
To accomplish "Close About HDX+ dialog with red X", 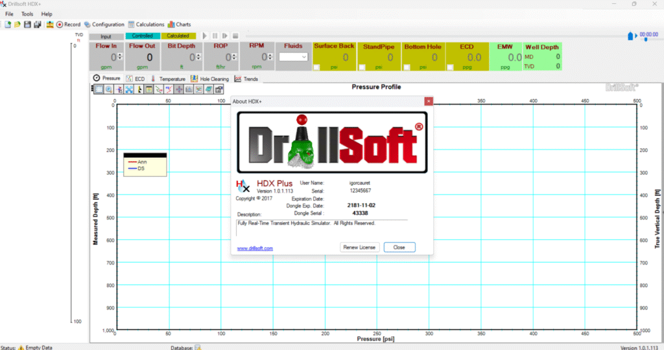I will pos(429,102).
